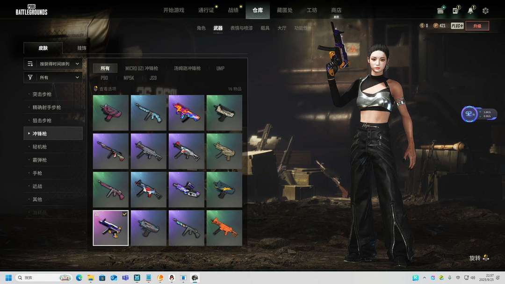The width and height of the screenshot is (505, 284).
Task: Click the PUBG Battlegrounds logo
Action: (x=31, y=10)
